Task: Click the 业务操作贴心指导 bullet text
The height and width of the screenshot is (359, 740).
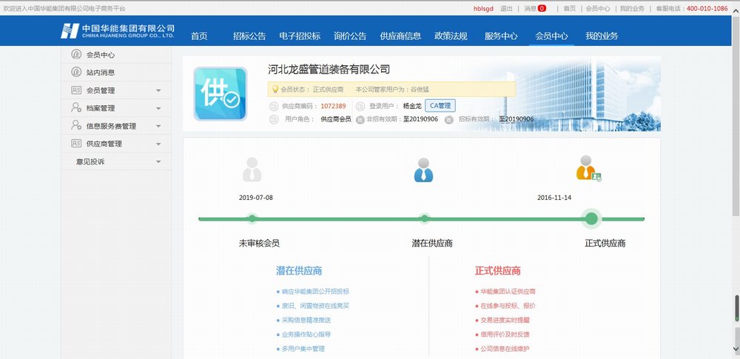Action: point(306,335)
